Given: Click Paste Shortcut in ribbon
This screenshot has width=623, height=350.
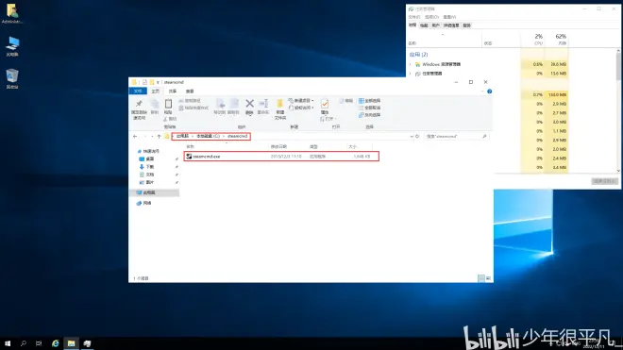Looking at the screenshot, I should (x=194, y=108).
